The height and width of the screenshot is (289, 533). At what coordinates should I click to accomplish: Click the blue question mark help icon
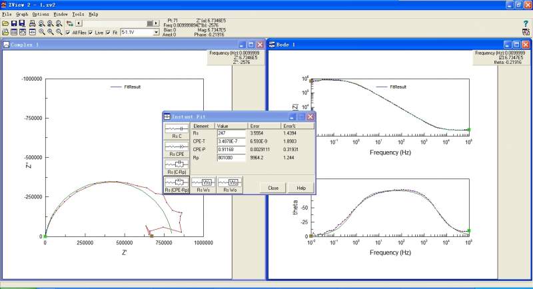526,23
